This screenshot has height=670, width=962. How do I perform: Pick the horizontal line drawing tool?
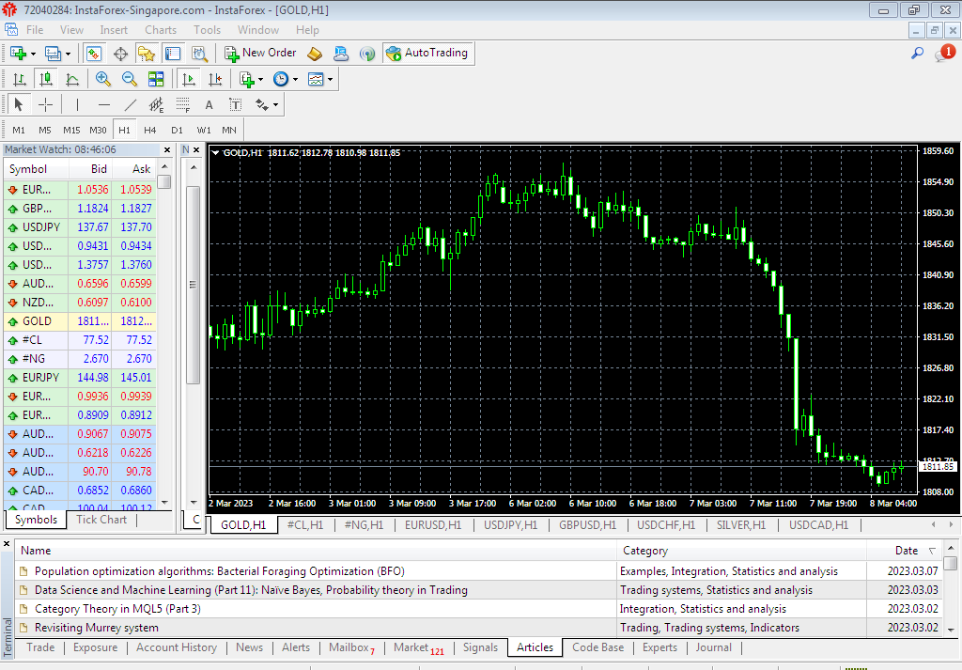104,105
